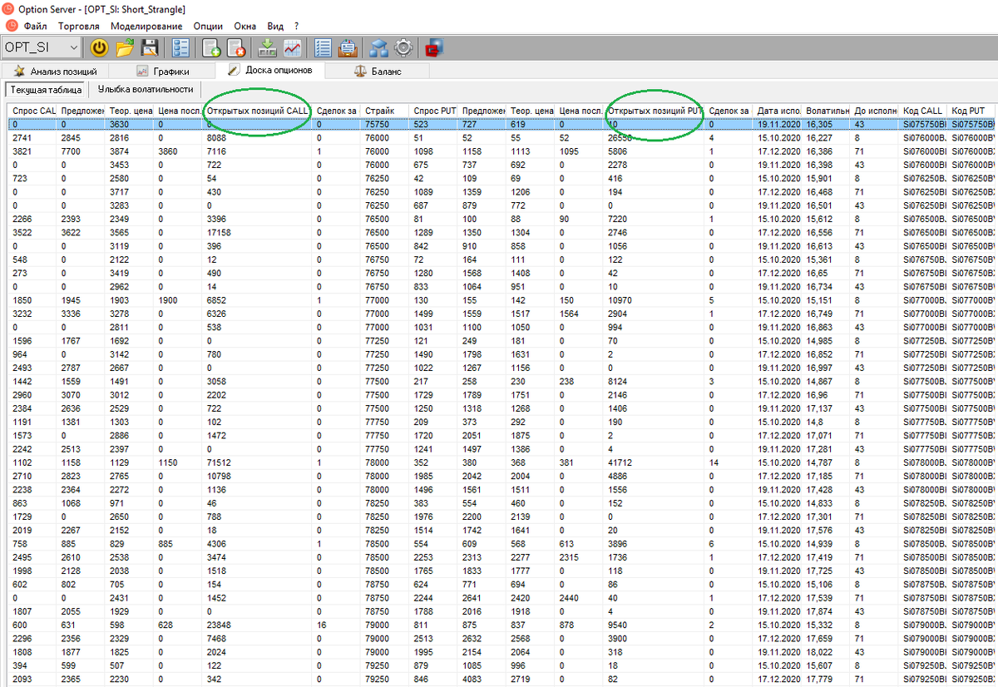Screen dimensions: 998x687
Task: Open file with the folder icon
Action: point(125,48)
